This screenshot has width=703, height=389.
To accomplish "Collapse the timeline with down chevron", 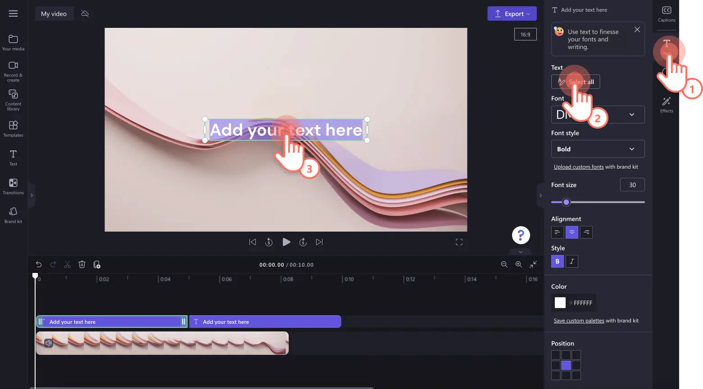I will coord(521,252).
